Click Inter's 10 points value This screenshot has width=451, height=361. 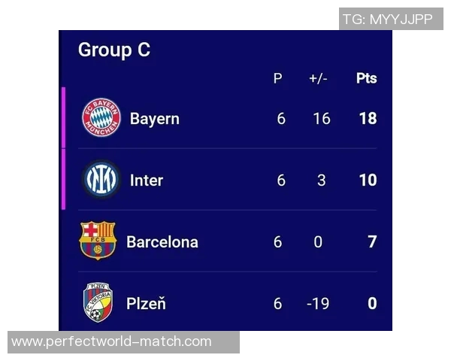pos(368,180)
